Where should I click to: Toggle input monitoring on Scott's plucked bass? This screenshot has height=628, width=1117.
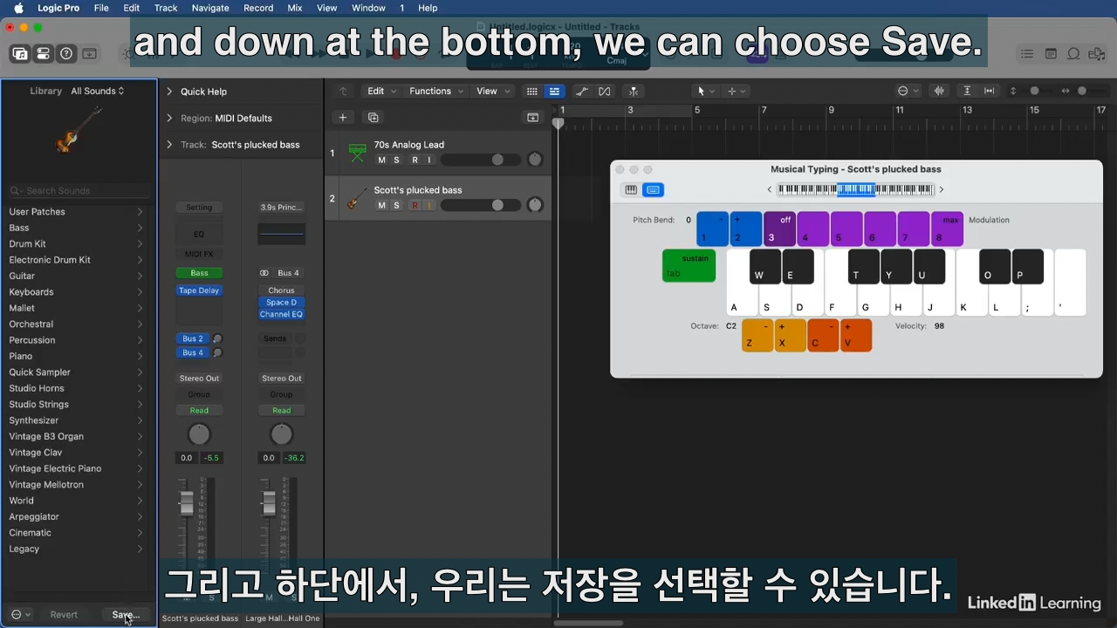(428, 205)
